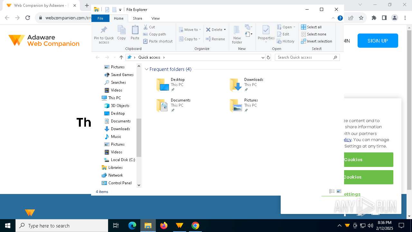Create a New folder
The width and height of the screenshot is (412, 232).
click(237, 34)
